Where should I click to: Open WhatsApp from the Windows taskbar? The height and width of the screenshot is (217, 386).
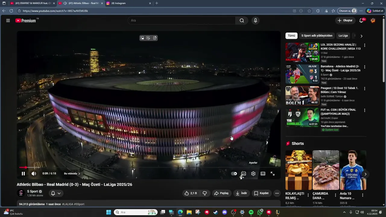tap(260, 212)
